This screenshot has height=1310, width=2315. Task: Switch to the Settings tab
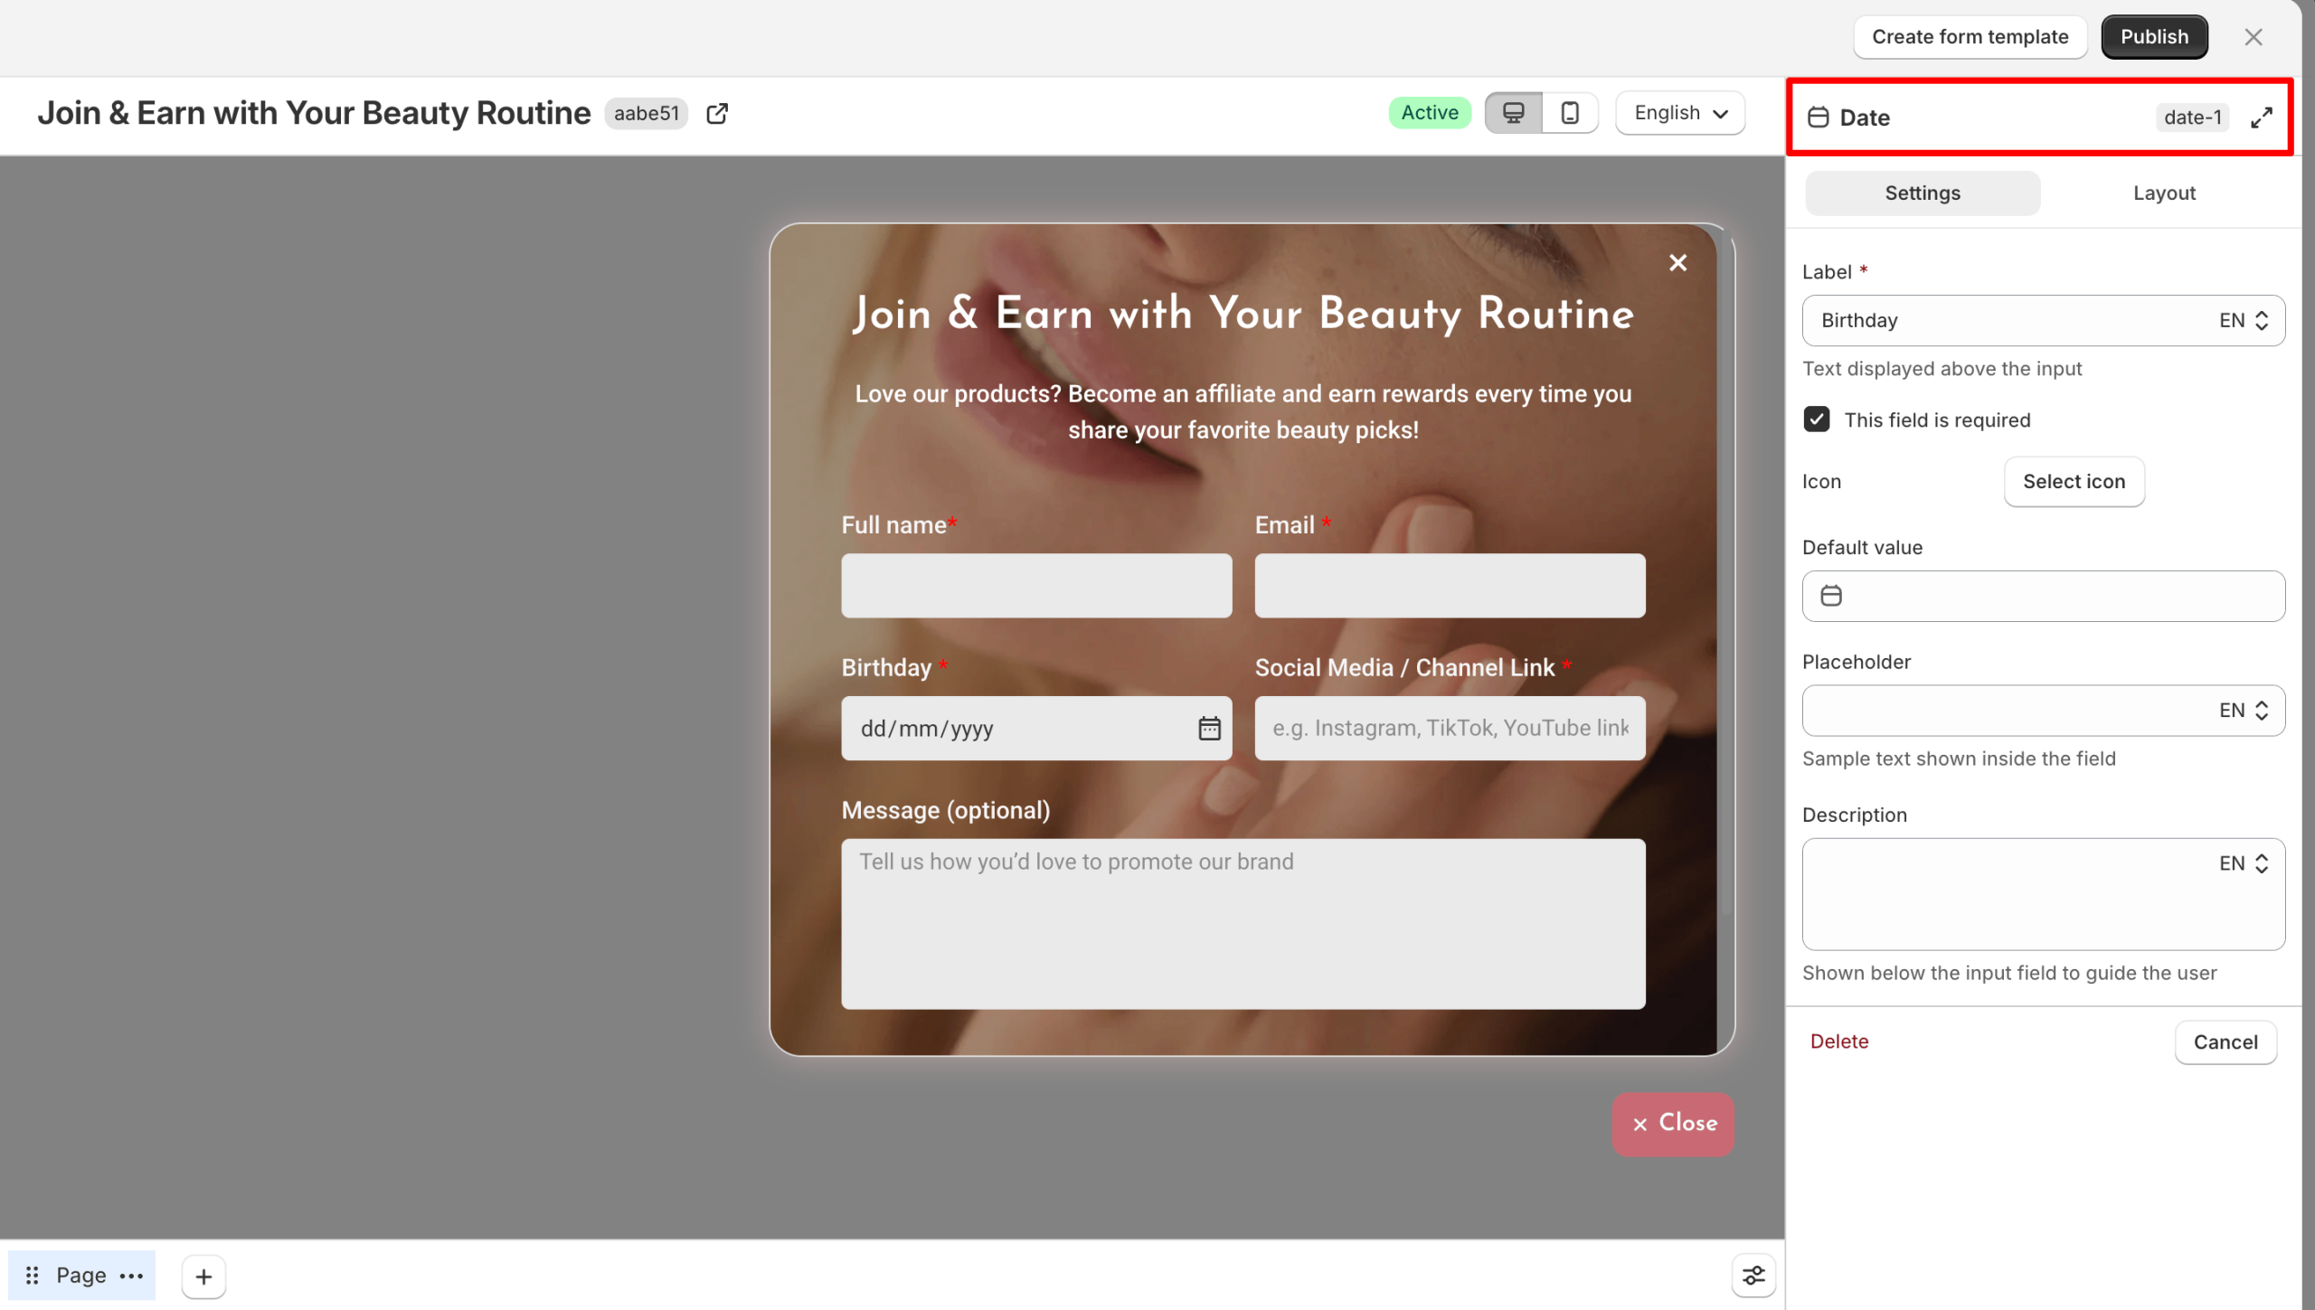pos(1923,193)
